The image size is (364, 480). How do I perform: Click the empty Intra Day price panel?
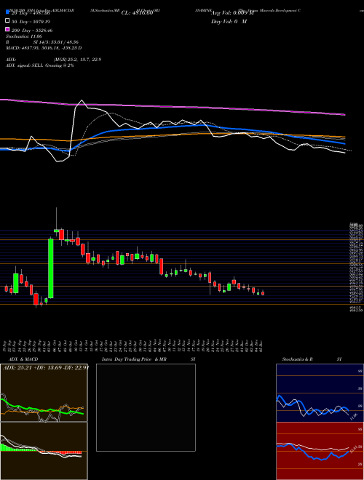[x=146, y=407]
